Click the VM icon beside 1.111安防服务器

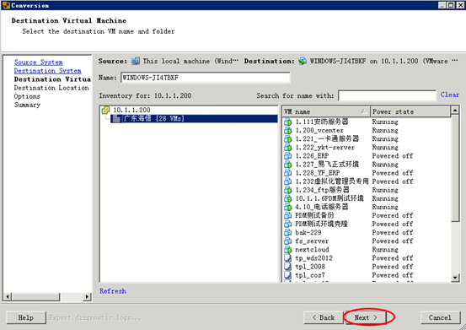point(287,122)
